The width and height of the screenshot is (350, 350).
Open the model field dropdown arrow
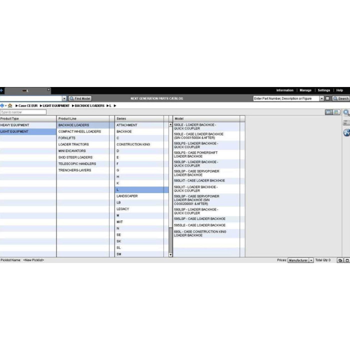click(x=64, y=98)
